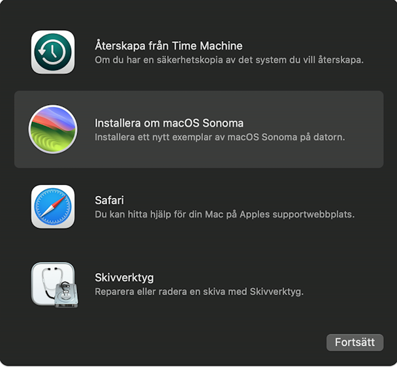The width and height of the screenshot is (397, 367).
Task: Click the green hills of the Sonoma icon
Action: pos(52,140)
